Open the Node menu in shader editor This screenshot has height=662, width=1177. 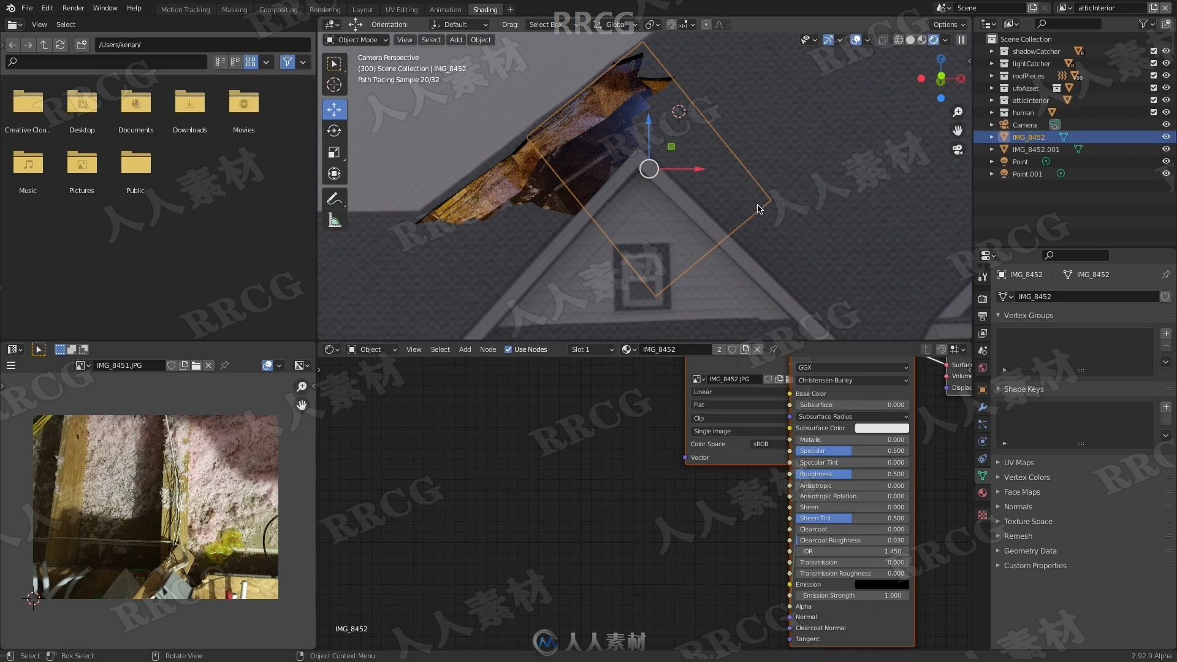[487, 349]
